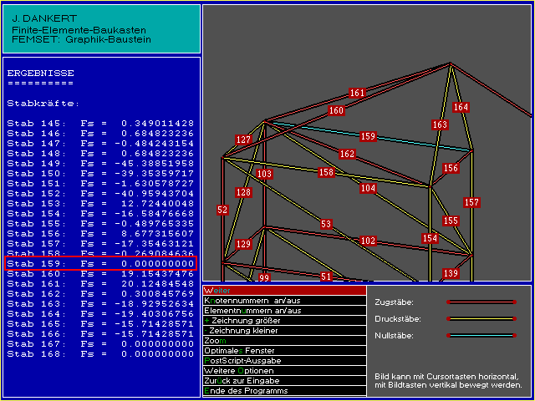Open PostScript-Ausgabe export option
The height and width of the screenshot is (401, 535).
click(x=283, y=361)
